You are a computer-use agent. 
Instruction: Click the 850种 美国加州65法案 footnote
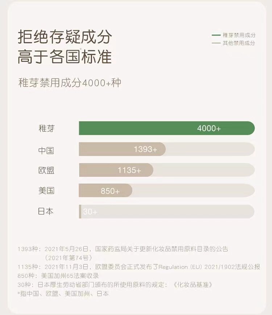pos(58,275)
